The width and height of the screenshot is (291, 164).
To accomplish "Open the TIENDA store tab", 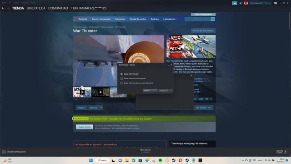I will (18, 8).
